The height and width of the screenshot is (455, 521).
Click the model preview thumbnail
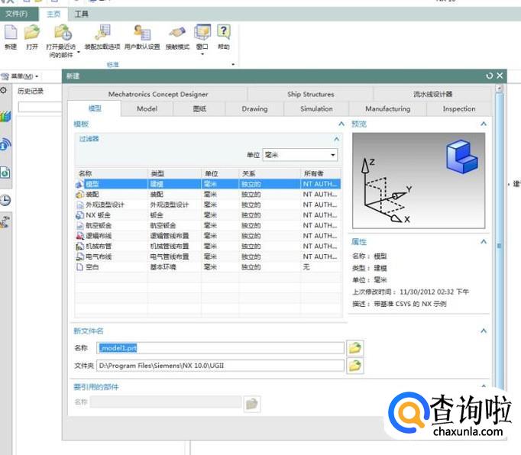coord(419,181)
